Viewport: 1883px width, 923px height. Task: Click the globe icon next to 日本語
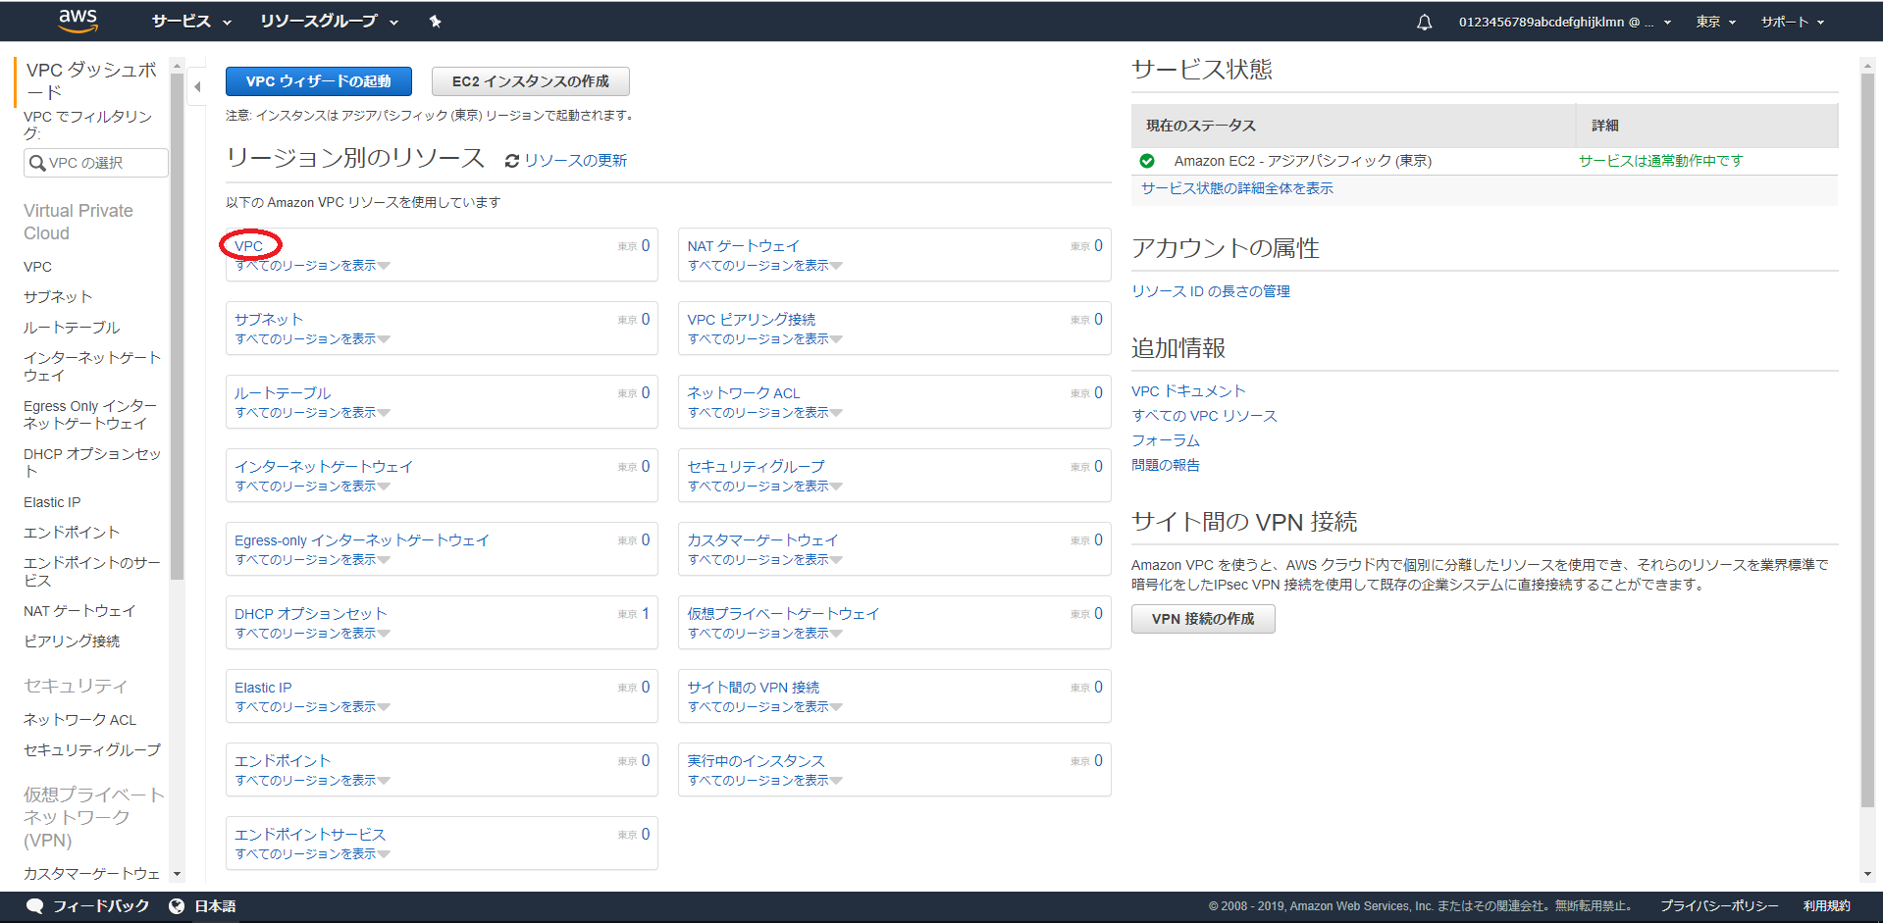pyautogui.click(x=177, y=905)
